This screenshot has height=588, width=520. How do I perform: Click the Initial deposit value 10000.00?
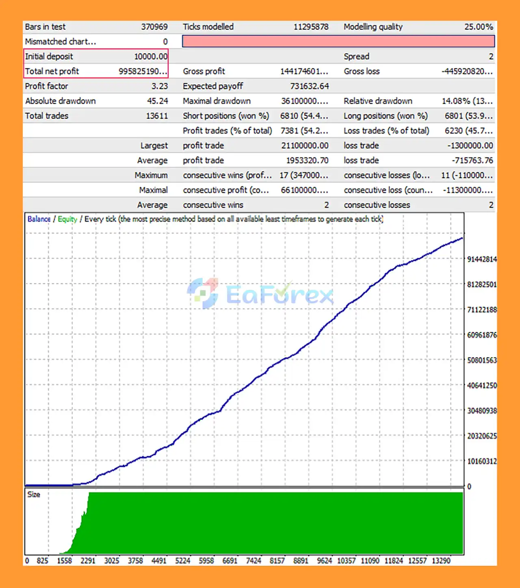coord(151,57)
